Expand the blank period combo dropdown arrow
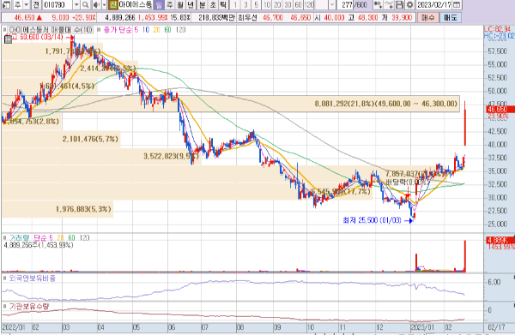515x335 pixels. click(332, 4)
